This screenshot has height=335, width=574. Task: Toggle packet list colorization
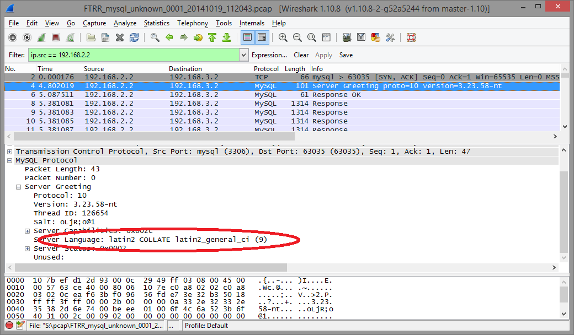click(x=247, y=37)
